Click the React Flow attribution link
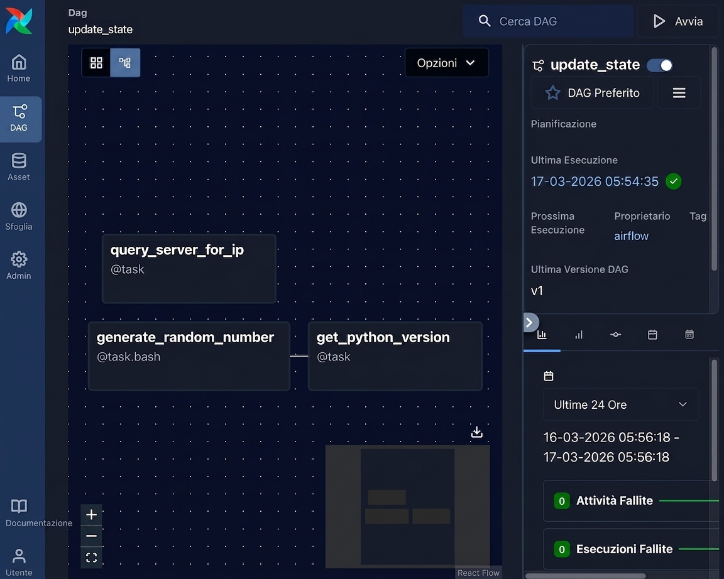724x579 pixels. click(x=478, y=573)
